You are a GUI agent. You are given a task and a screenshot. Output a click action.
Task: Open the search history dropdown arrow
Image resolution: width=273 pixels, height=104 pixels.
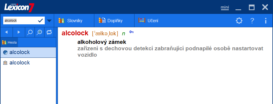[x=50, y=21]
